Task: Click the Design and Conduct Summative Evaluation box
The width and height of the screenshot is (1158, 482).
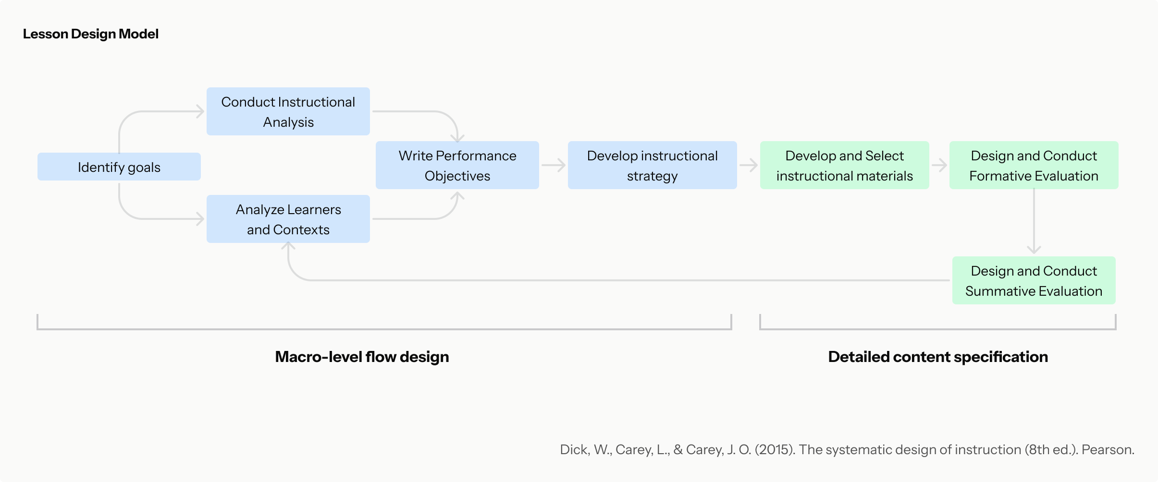Action: click(x=1034, y=280)
